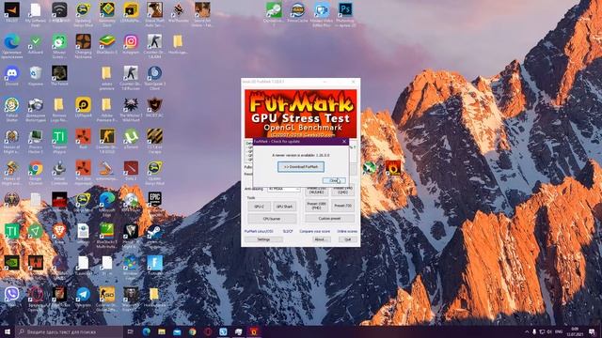602x338 pixels.
Task: Select the Photoshop desktop shortcut
Action: [x=345, y=13]
